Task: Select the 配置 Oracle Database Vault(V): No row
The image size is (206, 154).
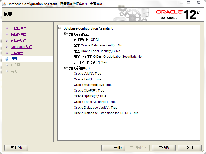Action: coord(98,45)
